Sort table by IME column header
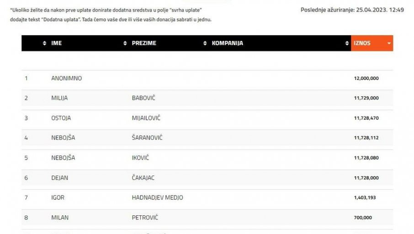This screenshot has height=234, width=414. [57, 43]
